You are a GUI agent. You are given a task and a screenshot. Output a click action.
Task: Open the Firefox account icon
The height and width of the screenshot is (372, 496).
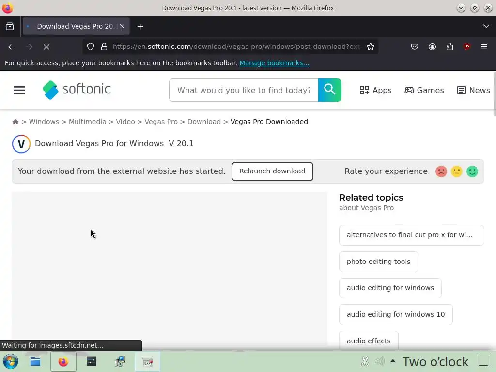pos(432,47)
